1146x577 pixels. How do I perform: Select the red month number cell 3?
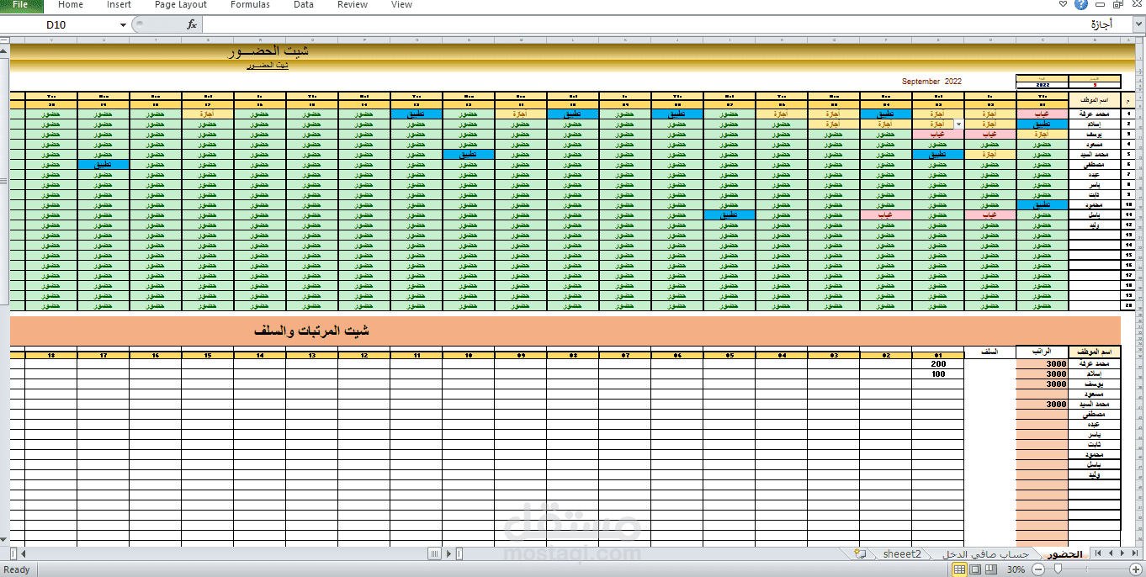1095,85
